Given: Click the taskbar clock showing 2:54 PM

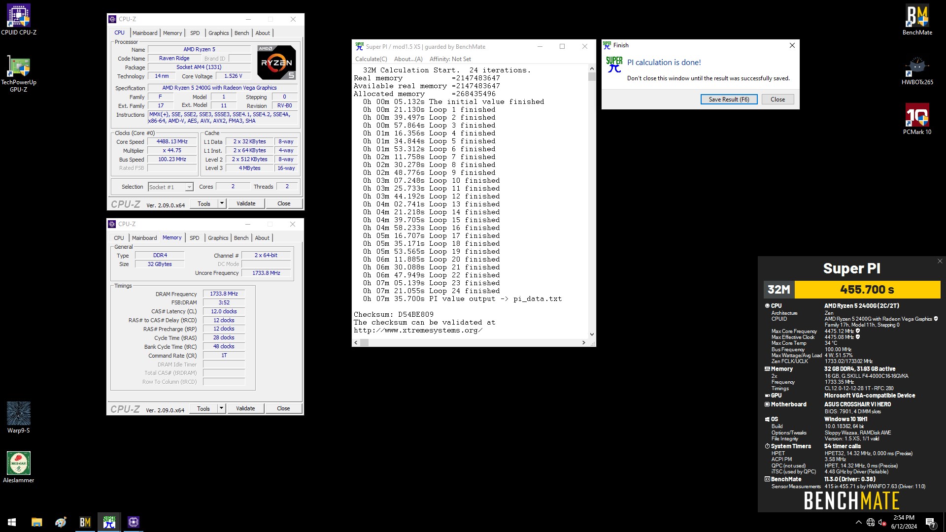Looking at the screenshot, I should [x=904, y=522].
